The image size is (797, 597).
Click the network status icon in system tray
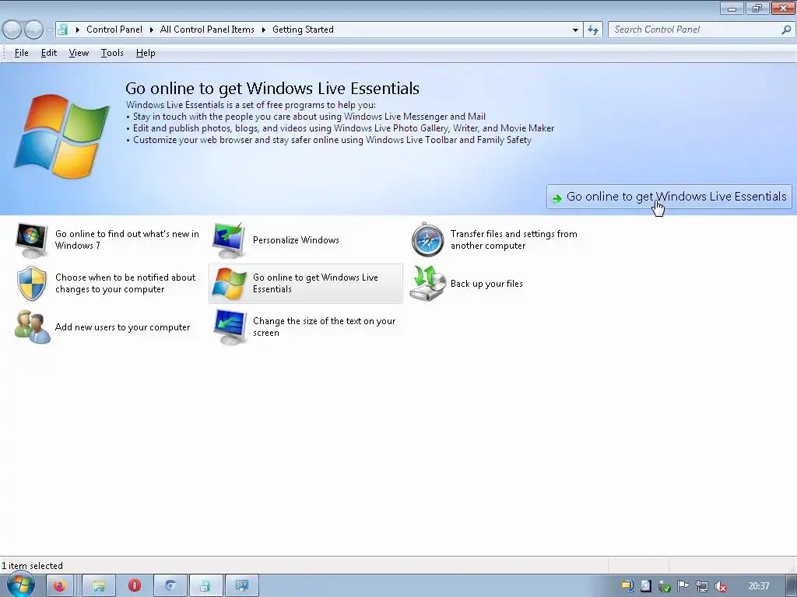[701, 586]
